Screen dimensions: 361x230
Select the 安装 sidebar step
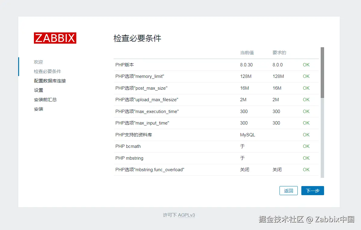pos(38,109)
